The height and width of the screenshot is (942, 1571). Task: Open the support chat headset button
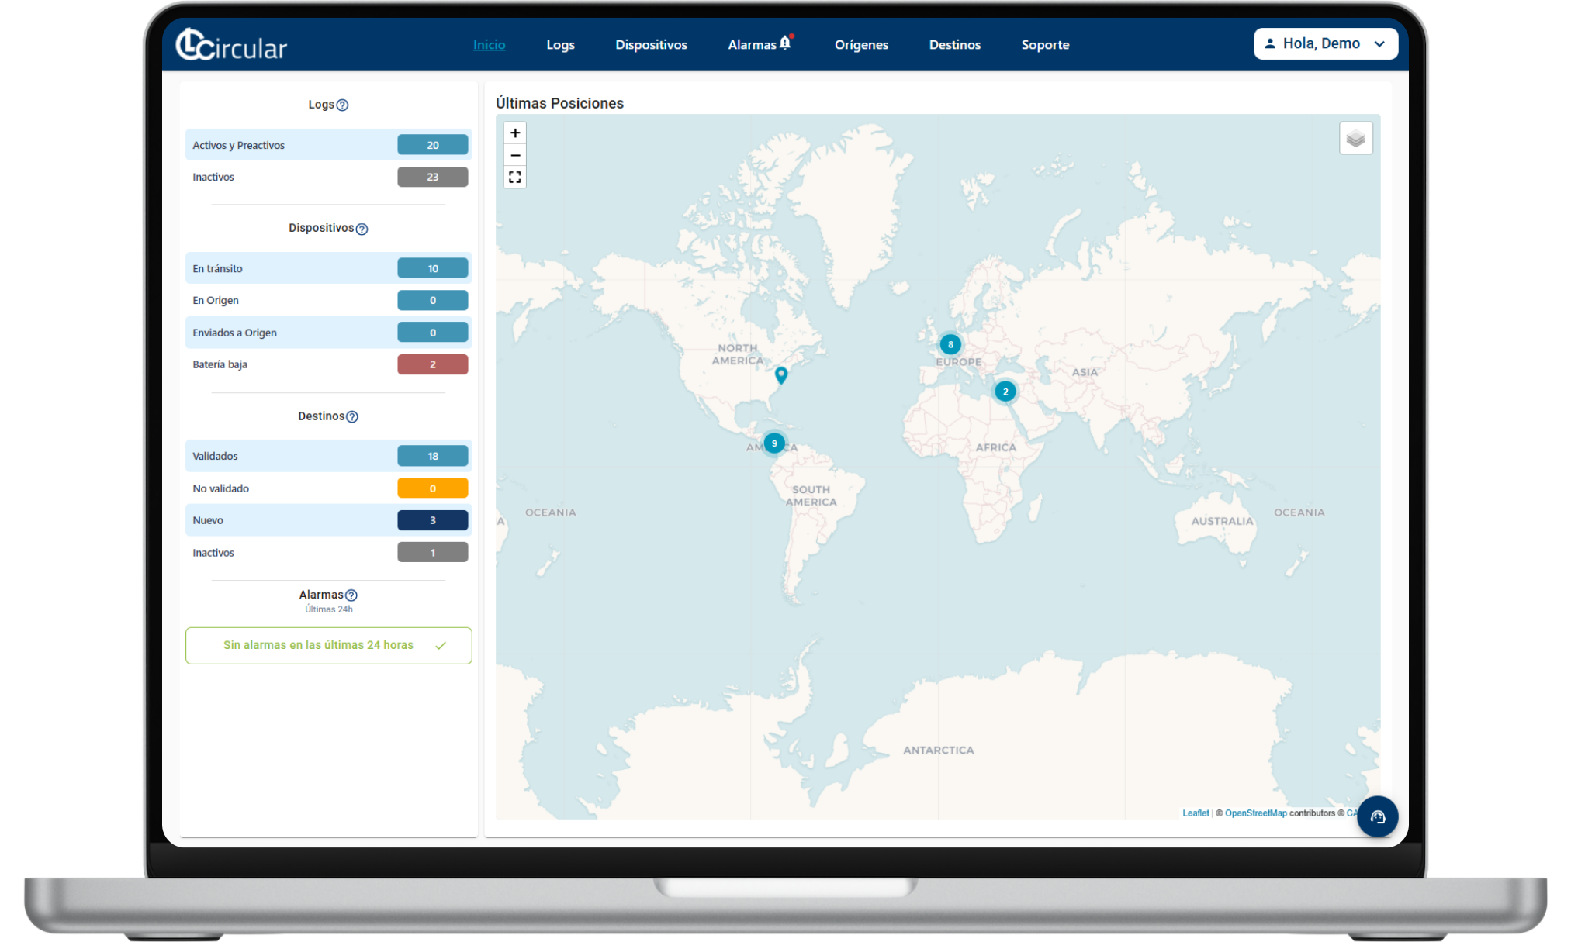click(1377, 816)
